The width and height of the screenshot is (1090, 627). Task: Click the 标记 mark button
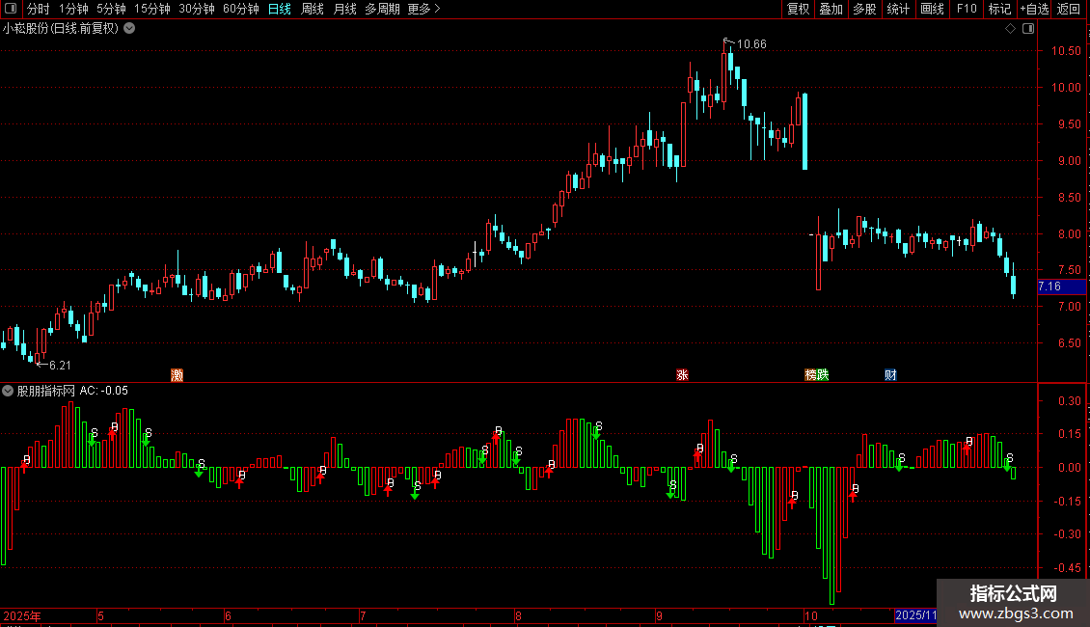pyautogui.click(x=999, y=9)
